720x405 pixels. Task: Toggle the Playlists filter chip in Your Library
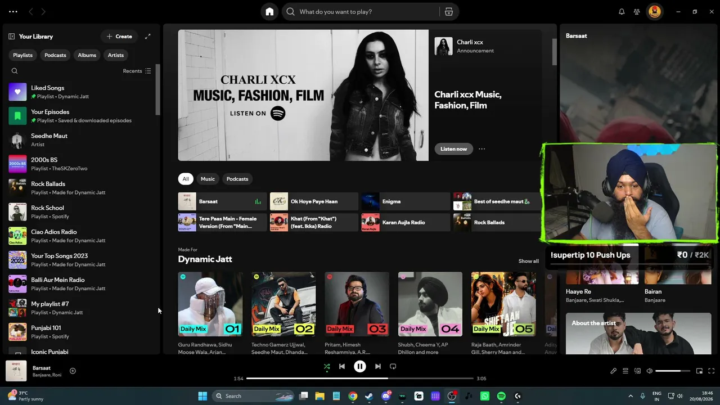point(23,55)
